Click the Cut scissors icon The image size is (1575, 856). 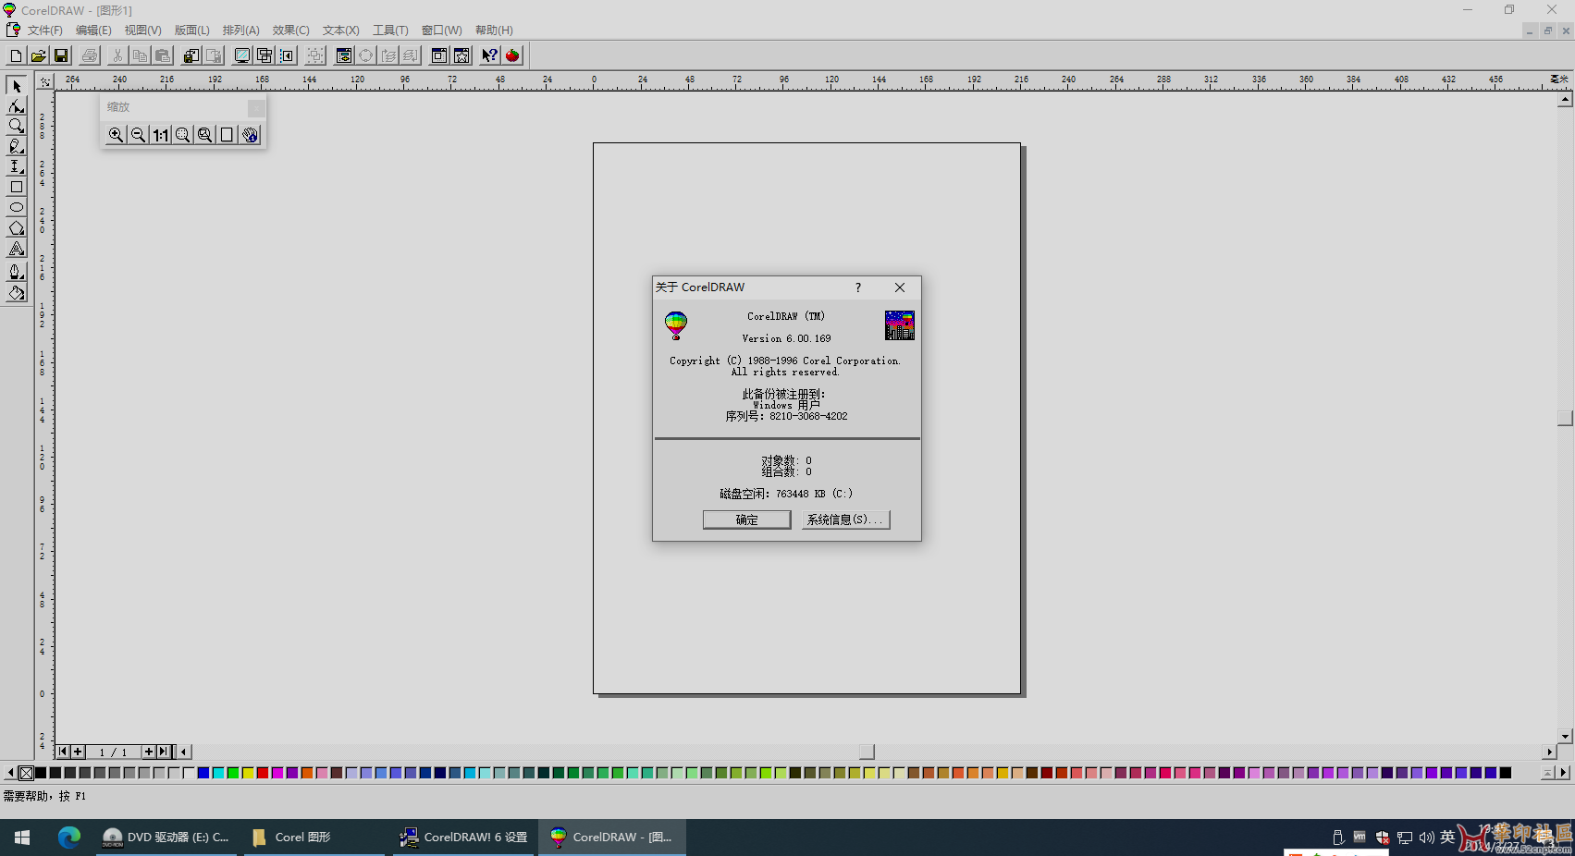tap(117, 55)
